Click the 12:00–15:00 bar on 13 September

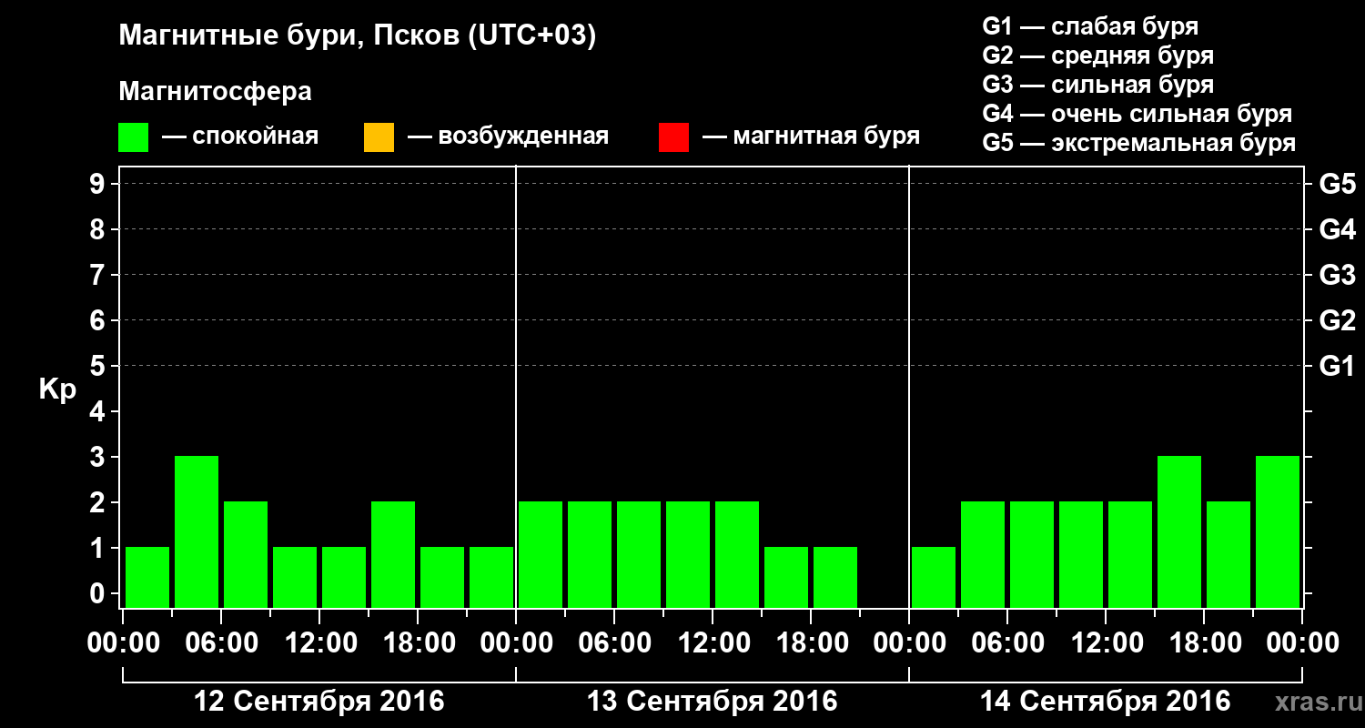pos(737,555)
